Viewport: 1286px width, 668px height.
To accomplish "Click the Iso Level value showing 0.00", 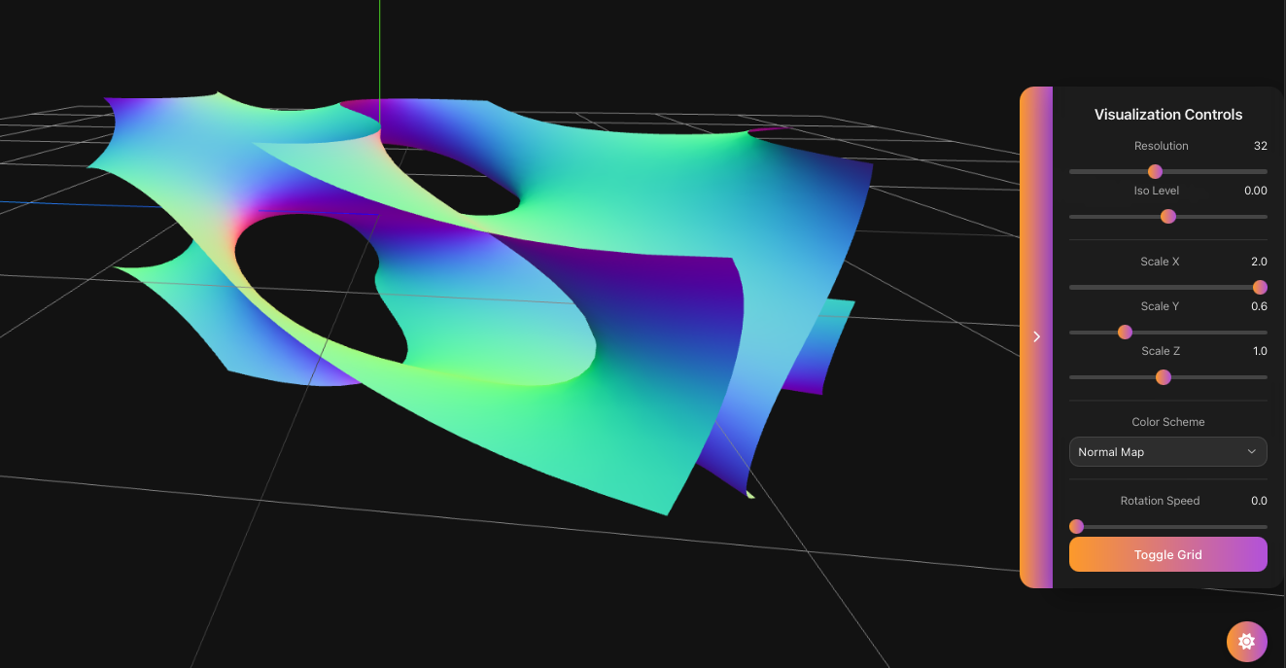I will 1256,191.
